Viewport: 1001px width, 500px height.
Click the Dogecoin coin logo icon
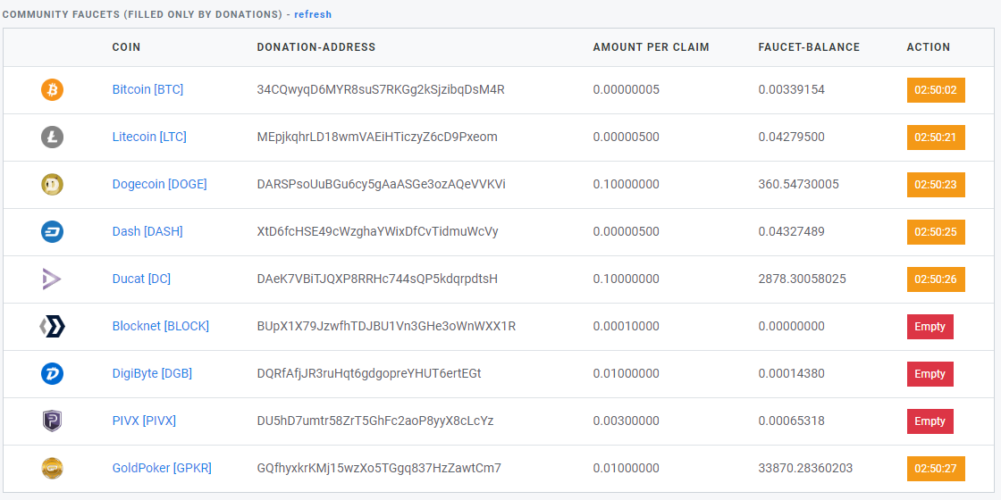[x=53, y=184]
